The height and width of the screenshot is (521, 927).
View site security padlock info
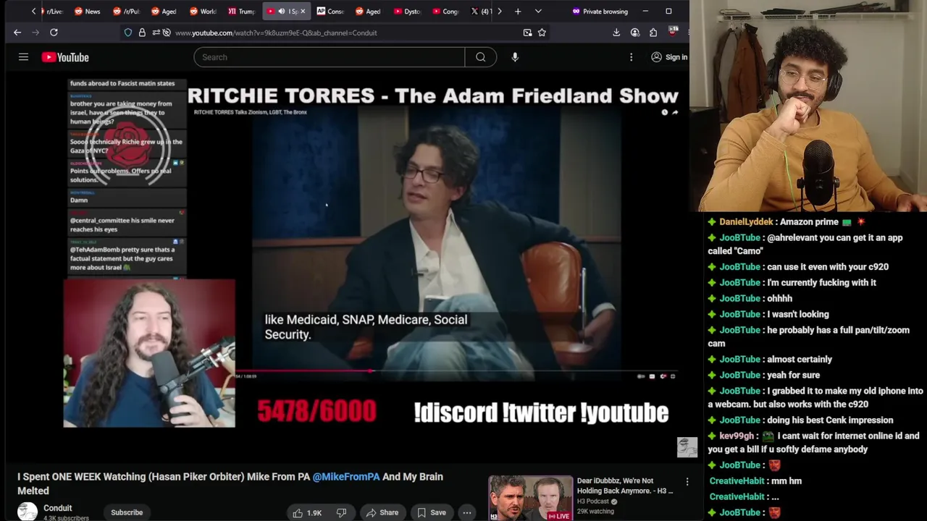click(142, 33)
